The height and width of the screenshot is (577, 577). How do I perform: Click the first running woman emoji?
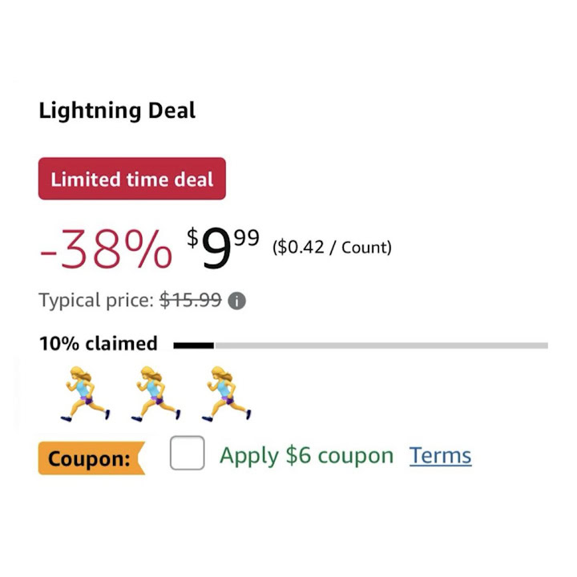(x=85, y=393)
